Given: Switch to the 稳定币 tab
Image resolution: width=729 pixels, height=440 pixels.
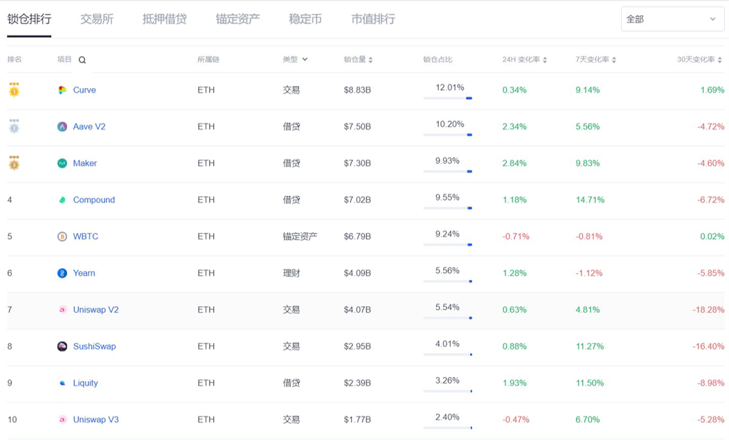Looking at the screenshot, I should click(305, 19).
